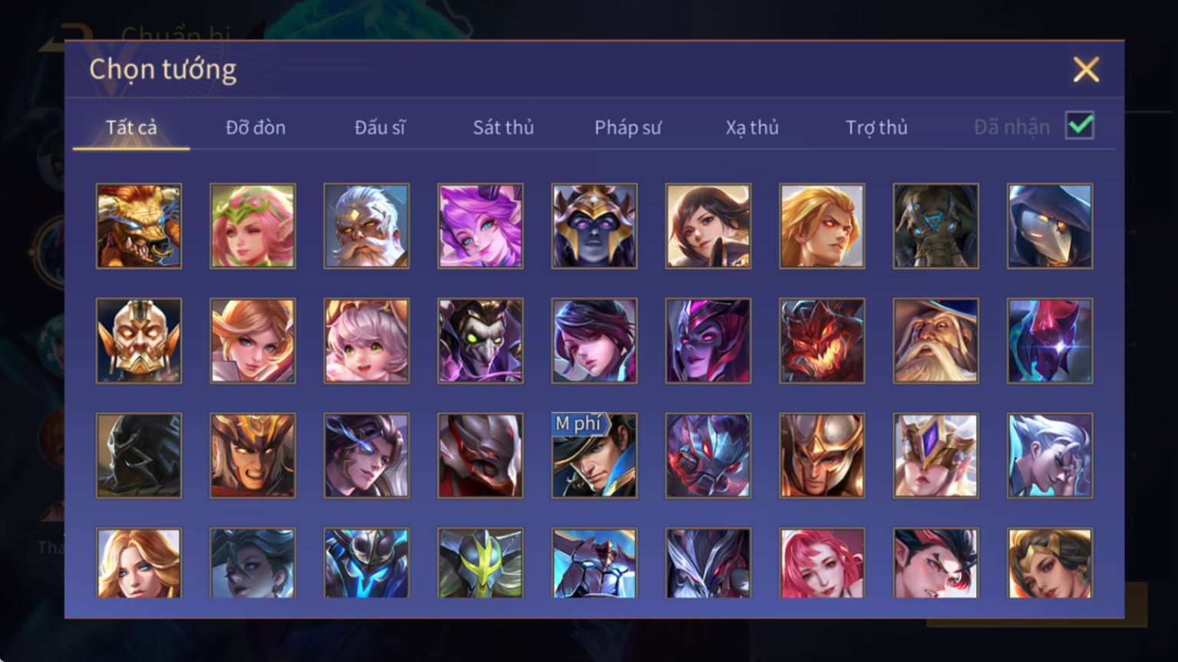Select the white-haired hero covering his face
Image resolution: width=1178 pixels, height=662 pixels.
point(1050,456)
